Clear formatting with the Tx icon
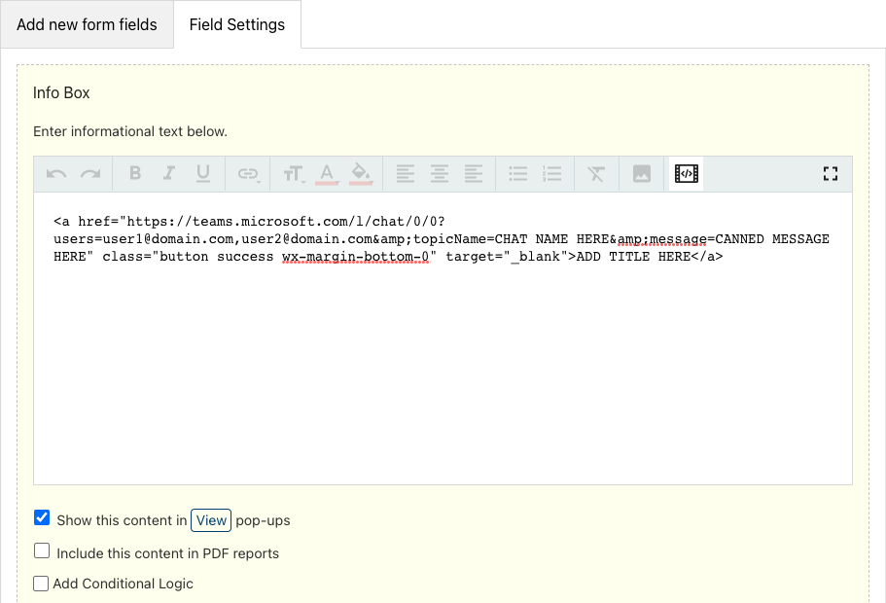 596,173
